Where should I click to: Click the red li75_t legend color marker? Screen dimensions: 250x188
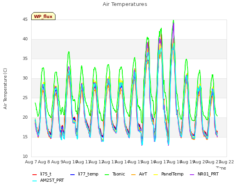[x=35, y=175]
